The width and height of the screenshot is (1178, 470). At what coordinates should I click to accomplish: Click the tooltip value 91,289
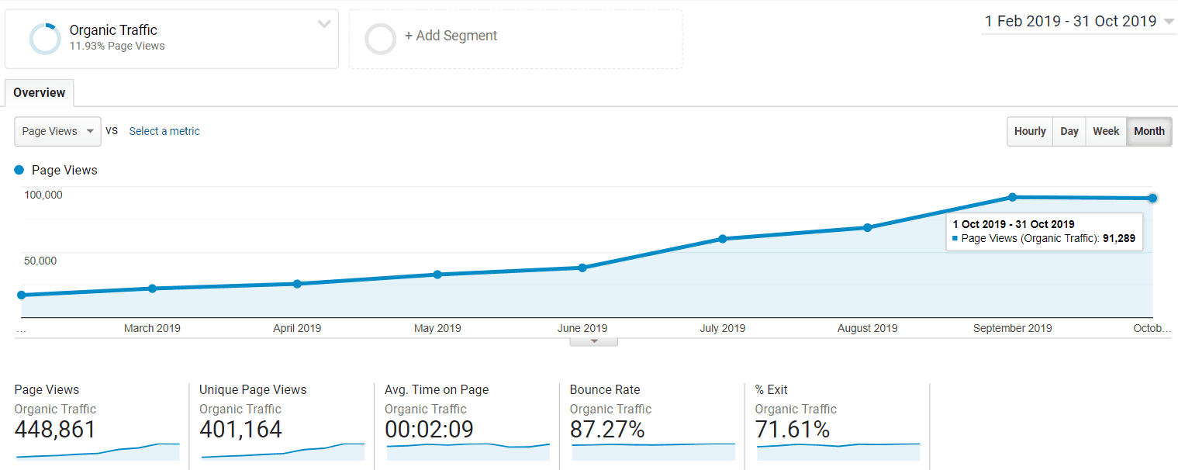pos(1119,239)
